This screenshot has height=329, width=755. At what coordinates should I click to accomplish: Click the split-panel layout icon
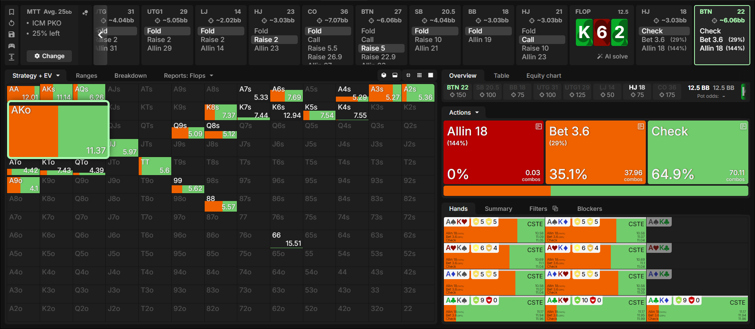[x=395, y=75]
